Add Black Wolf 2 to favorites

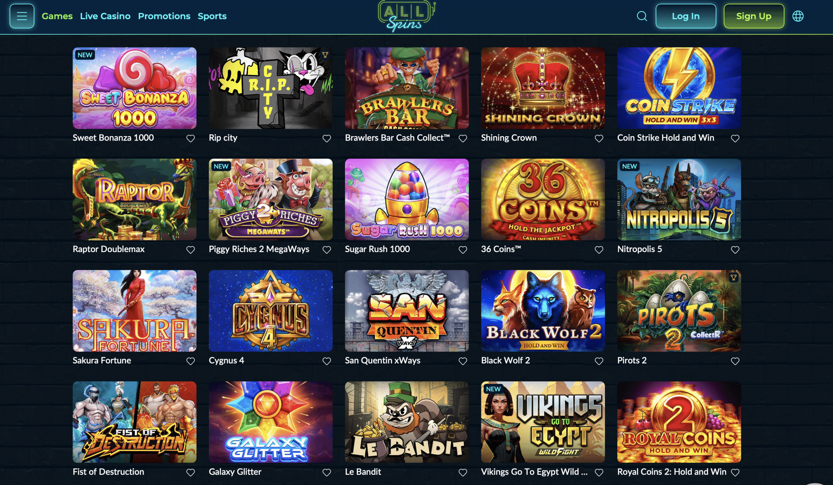[x=599, y=361]
